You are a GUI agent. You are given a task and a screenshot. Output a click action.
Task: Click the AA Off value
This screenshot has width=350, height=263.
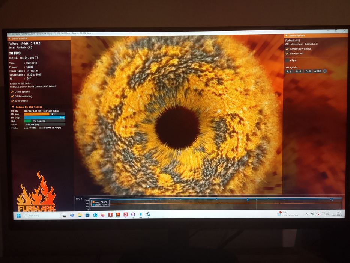pyautogui.click(x=29, y=79)
